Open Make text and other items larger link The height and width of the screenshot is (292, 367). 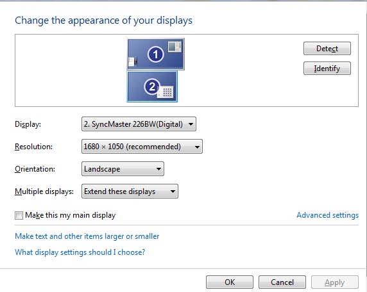87,236
